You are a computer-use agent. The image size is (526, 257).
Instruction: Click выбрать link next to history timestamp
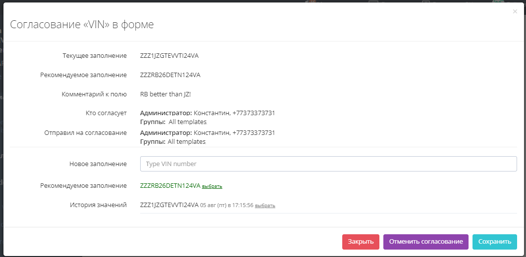pyautogui.click(x=265, y=206)
